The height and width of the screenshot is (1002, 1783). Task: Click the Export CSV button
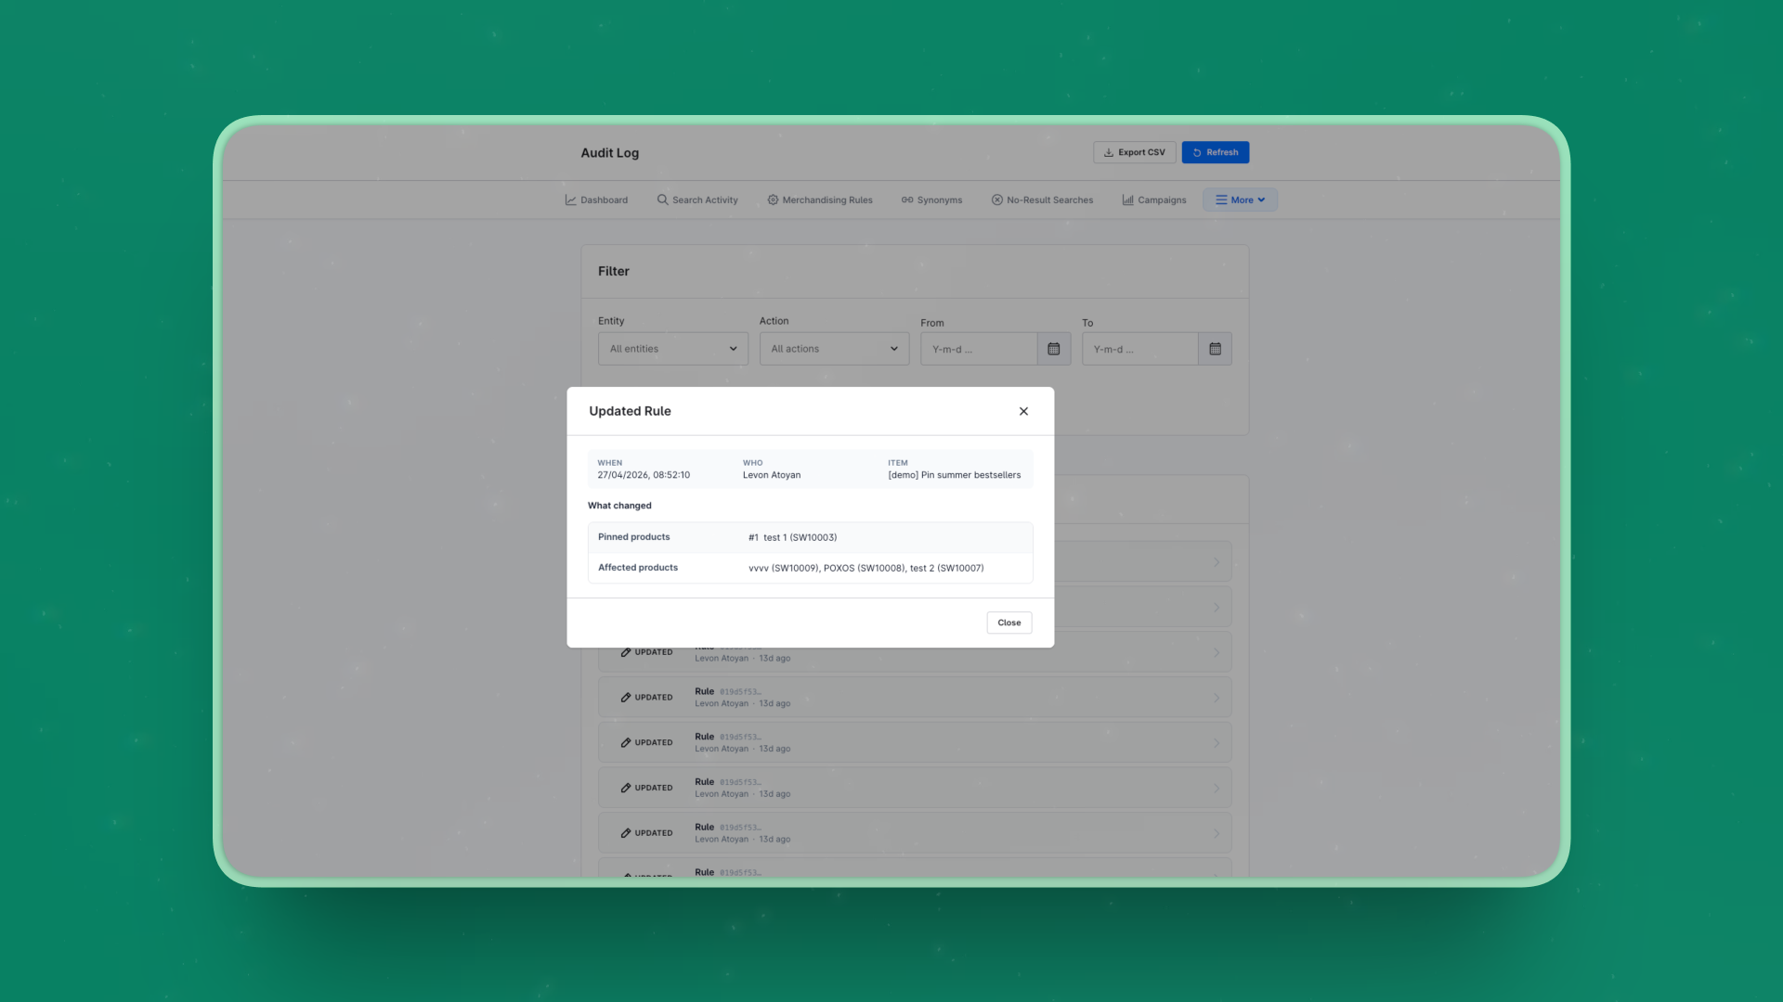click(x=1134, y=152)
